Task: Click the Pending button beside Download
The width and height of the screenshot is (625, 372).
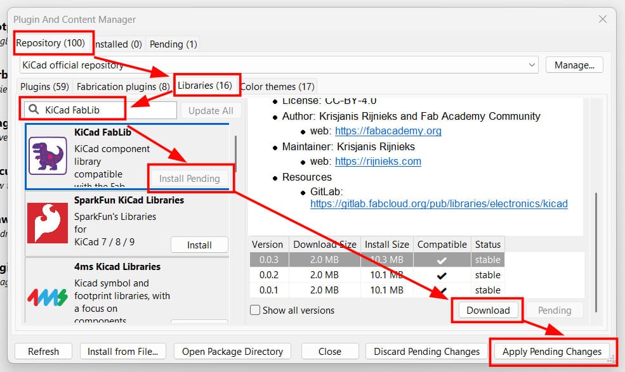Action: click(555, 311)
